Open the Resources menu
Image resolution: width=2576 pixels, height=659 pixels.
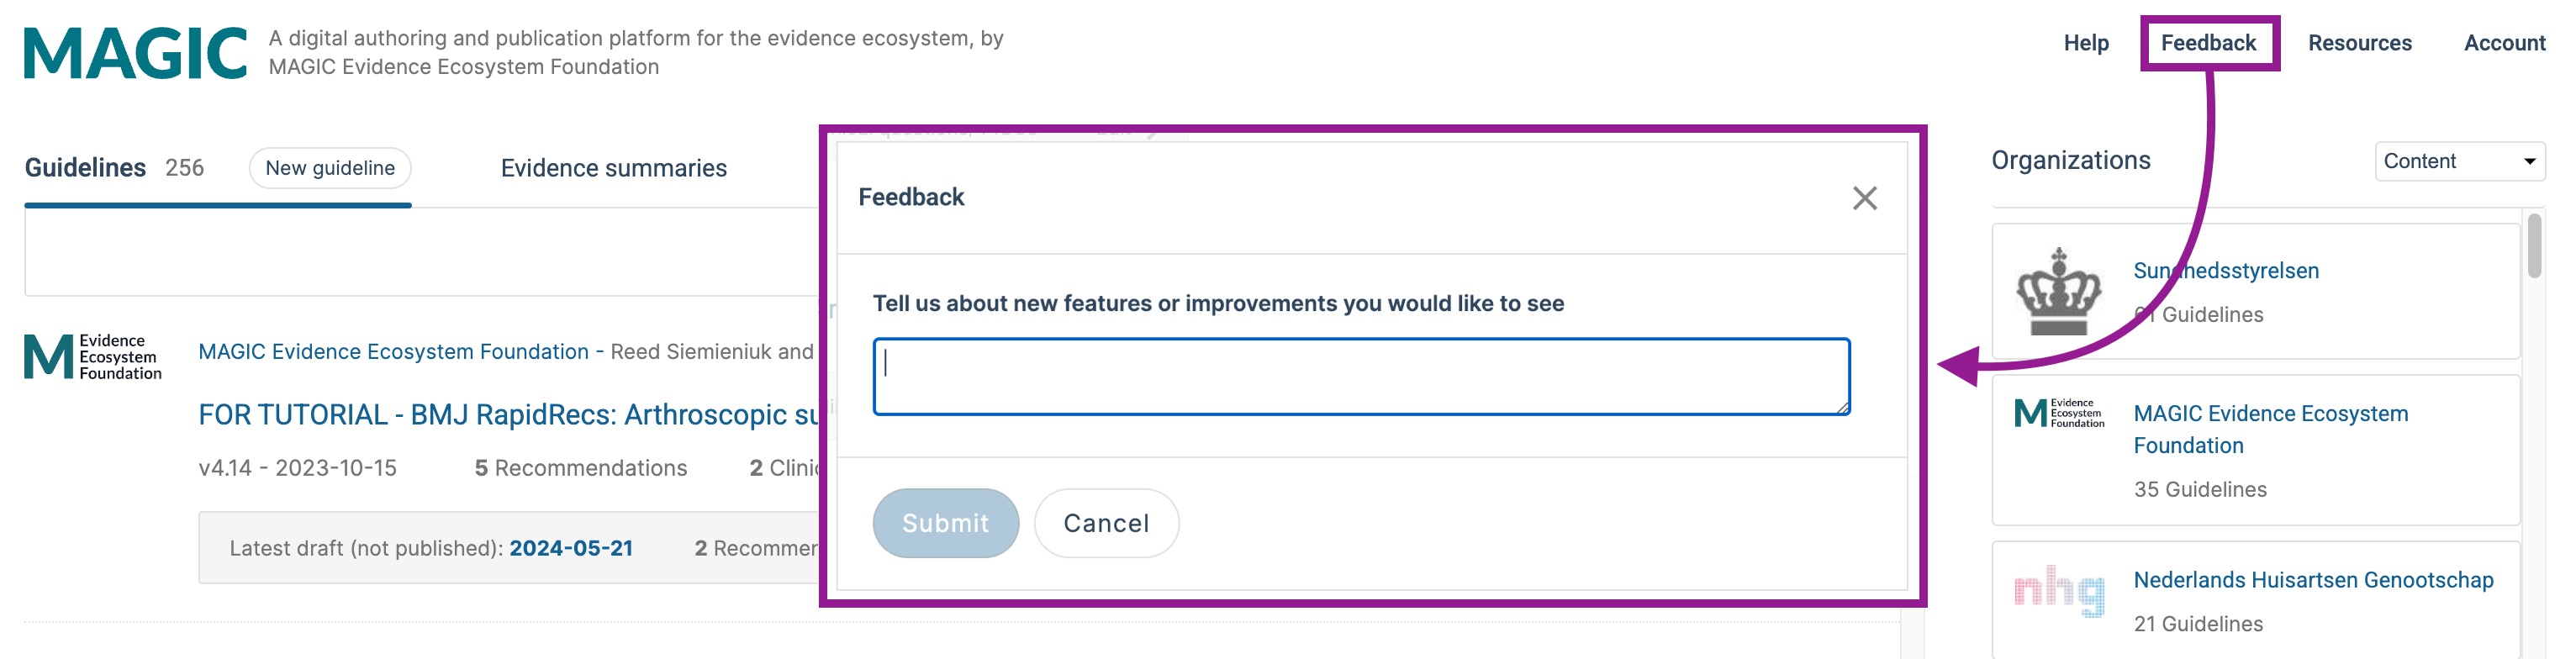click(x=2359, y=43)
